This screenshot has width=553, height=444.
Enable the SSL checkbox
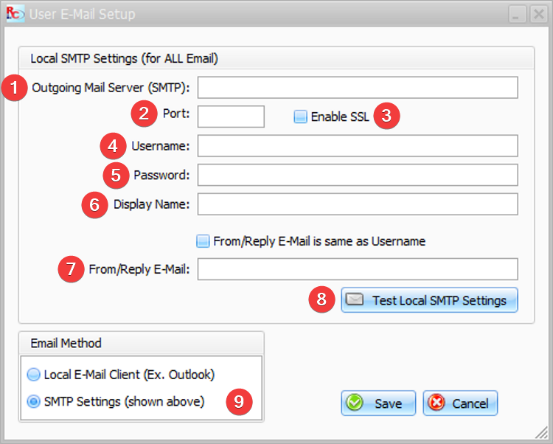[x=301, y=117]
